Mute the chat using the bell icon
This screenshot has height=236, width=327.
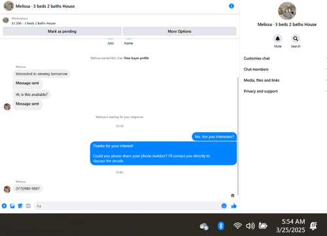click(277, 39)
